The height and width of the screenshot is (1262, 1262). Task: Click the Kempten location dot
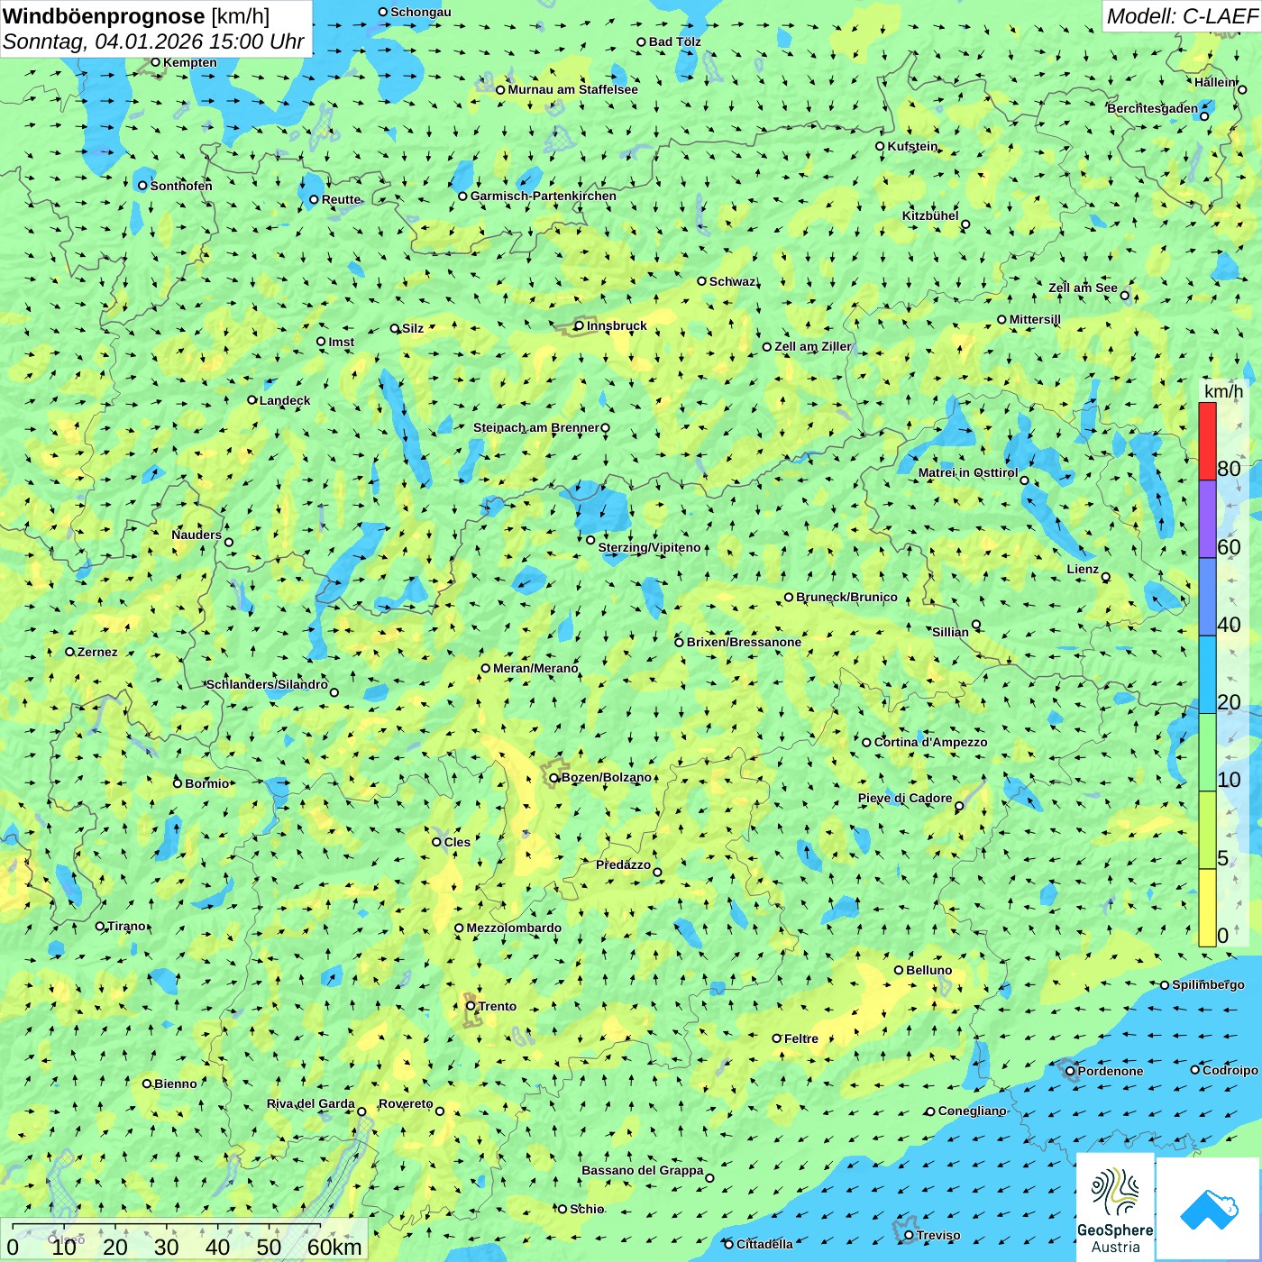click(x=155, y=62)
